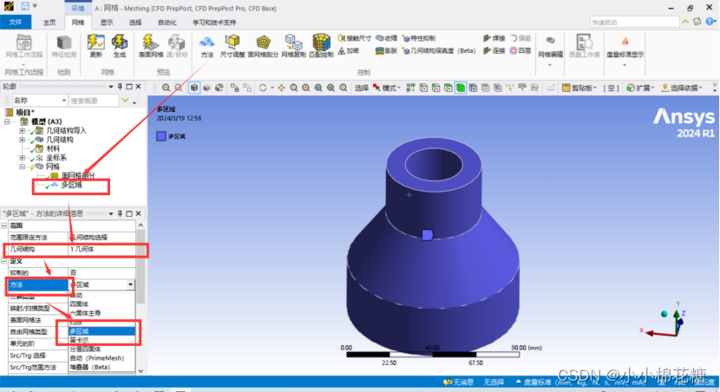
Task: Choose 自动 (PrimeMesh) in the method list
Action: point(102,358)
